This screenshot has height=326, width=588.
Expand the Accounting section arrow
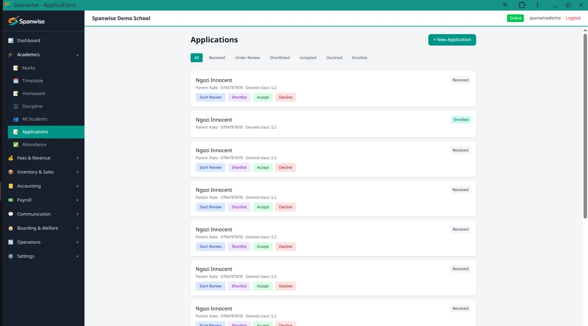tap(77, 186)
